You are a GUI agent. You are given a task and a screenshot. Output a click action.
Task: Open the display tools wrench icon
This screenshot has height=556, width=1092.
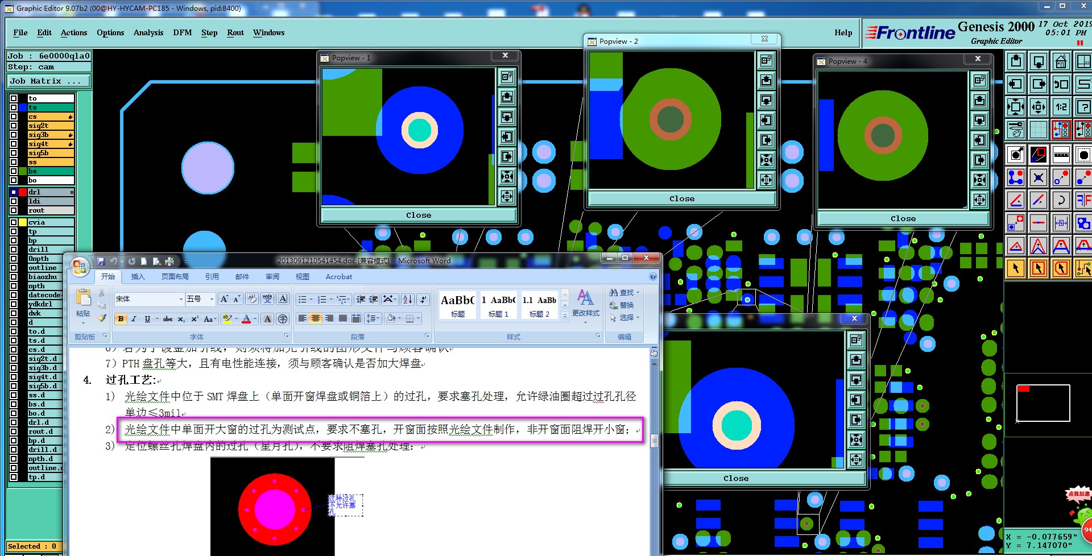pos(1016,130)
